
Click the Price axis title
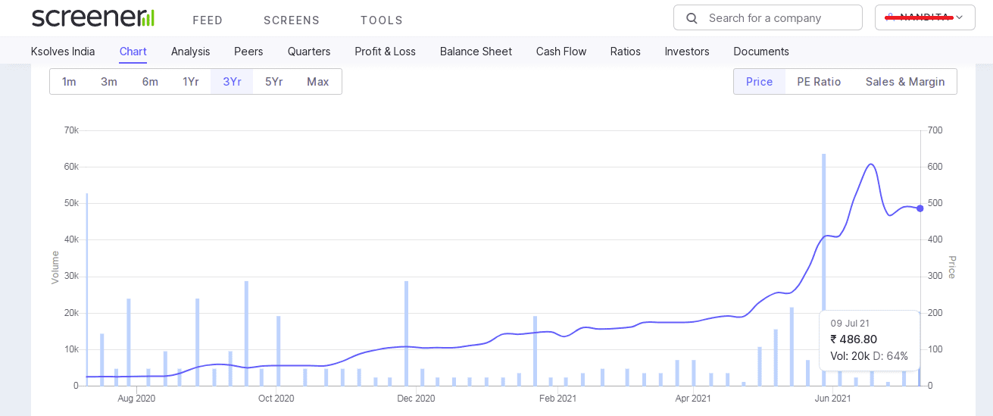952,267
